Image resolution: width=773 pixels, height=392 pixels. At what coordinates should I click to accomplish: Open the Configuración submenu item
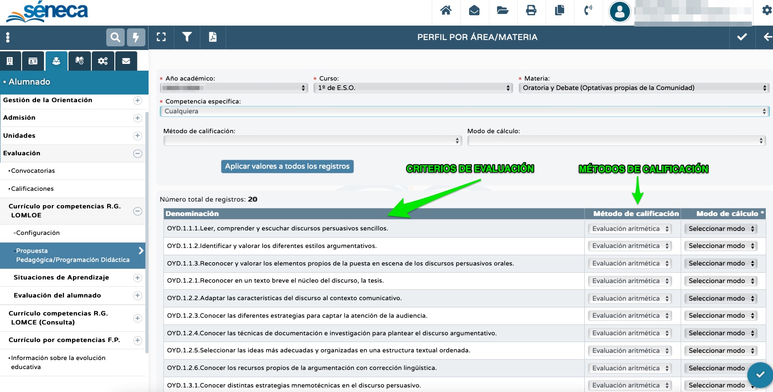37,233
